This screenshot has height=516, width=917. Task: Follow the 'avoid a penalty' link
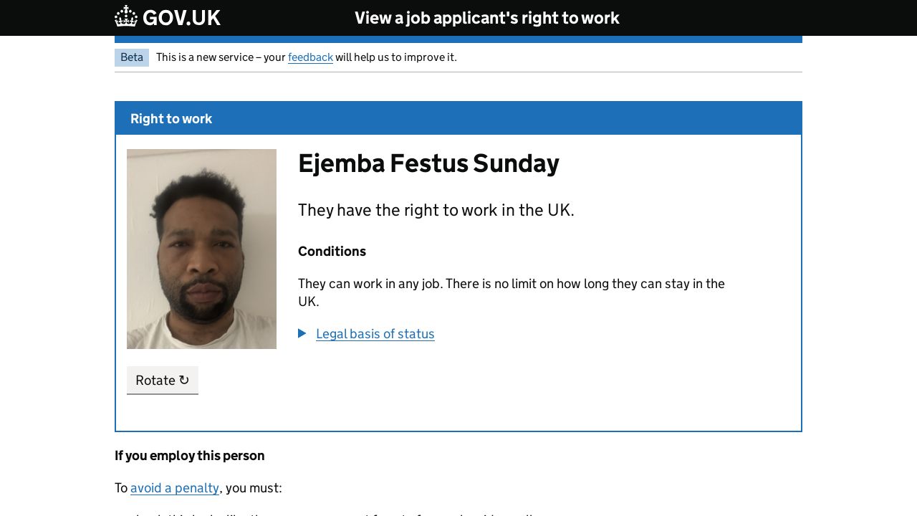tap(175, 488)
